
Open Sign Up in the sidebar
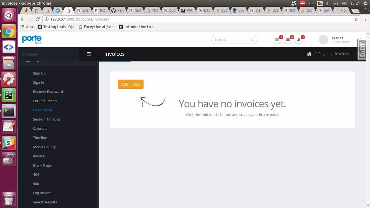click(x=39, y=73)
